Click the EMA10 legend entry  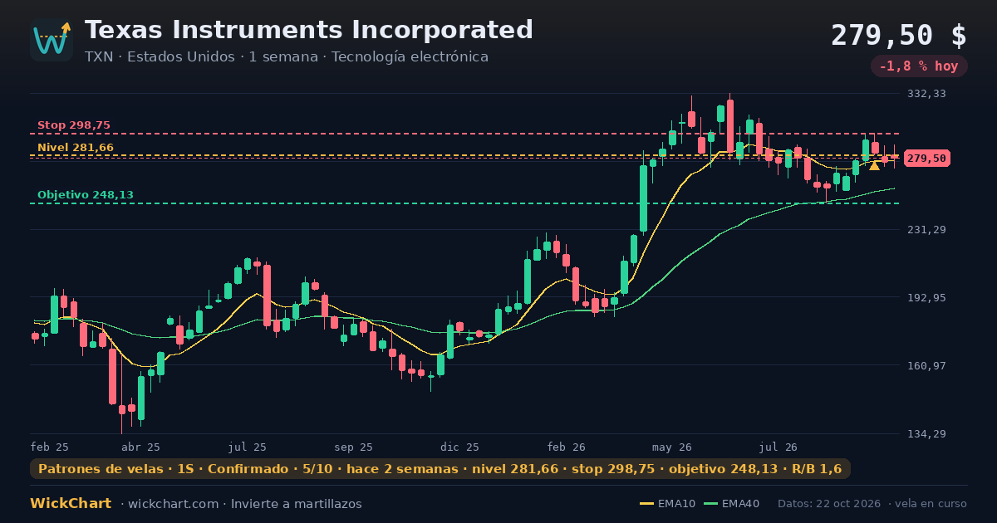point(667,504)
